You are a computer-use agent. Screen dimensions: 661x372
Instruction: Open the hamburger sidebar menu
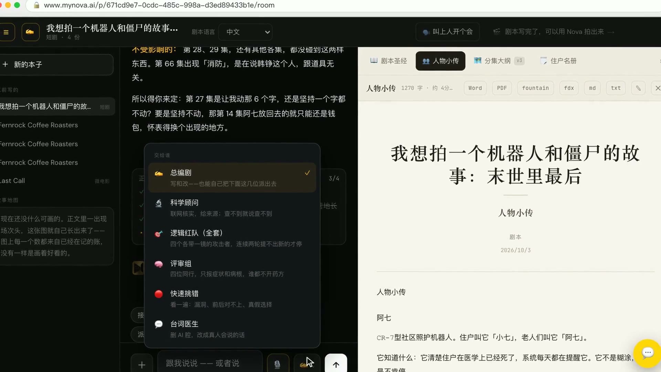(x=6, y=32)
